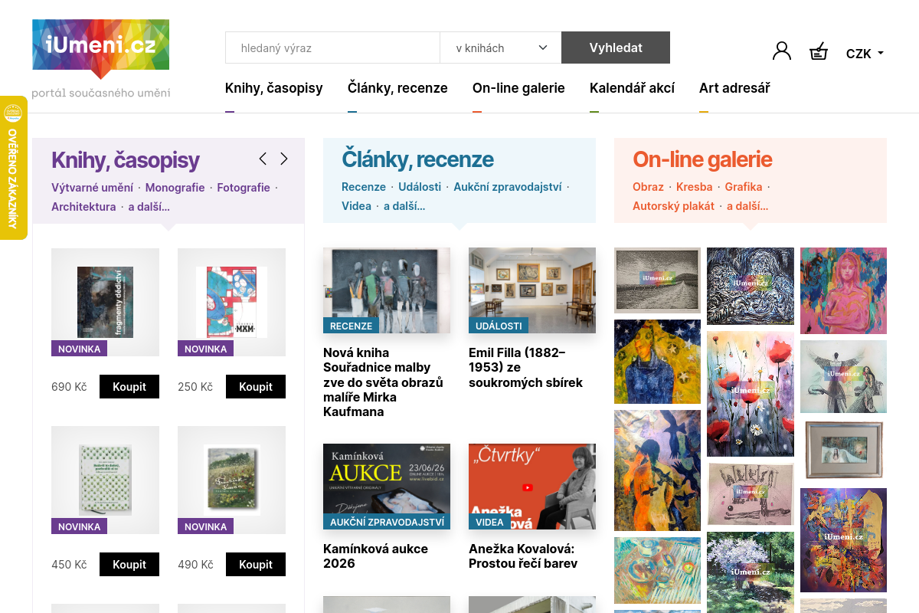Click the VIDEA tag on video thumbnail
Image resolution: width=919 pixels, height=613 pixels.
490,522
